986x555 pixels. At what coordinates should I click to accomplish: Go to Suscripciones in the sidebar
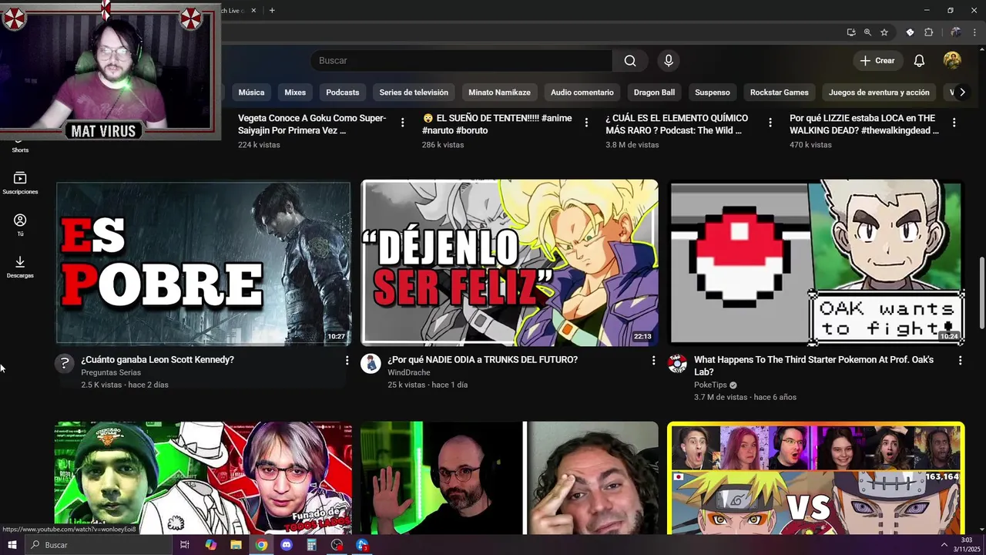[20, 183]
